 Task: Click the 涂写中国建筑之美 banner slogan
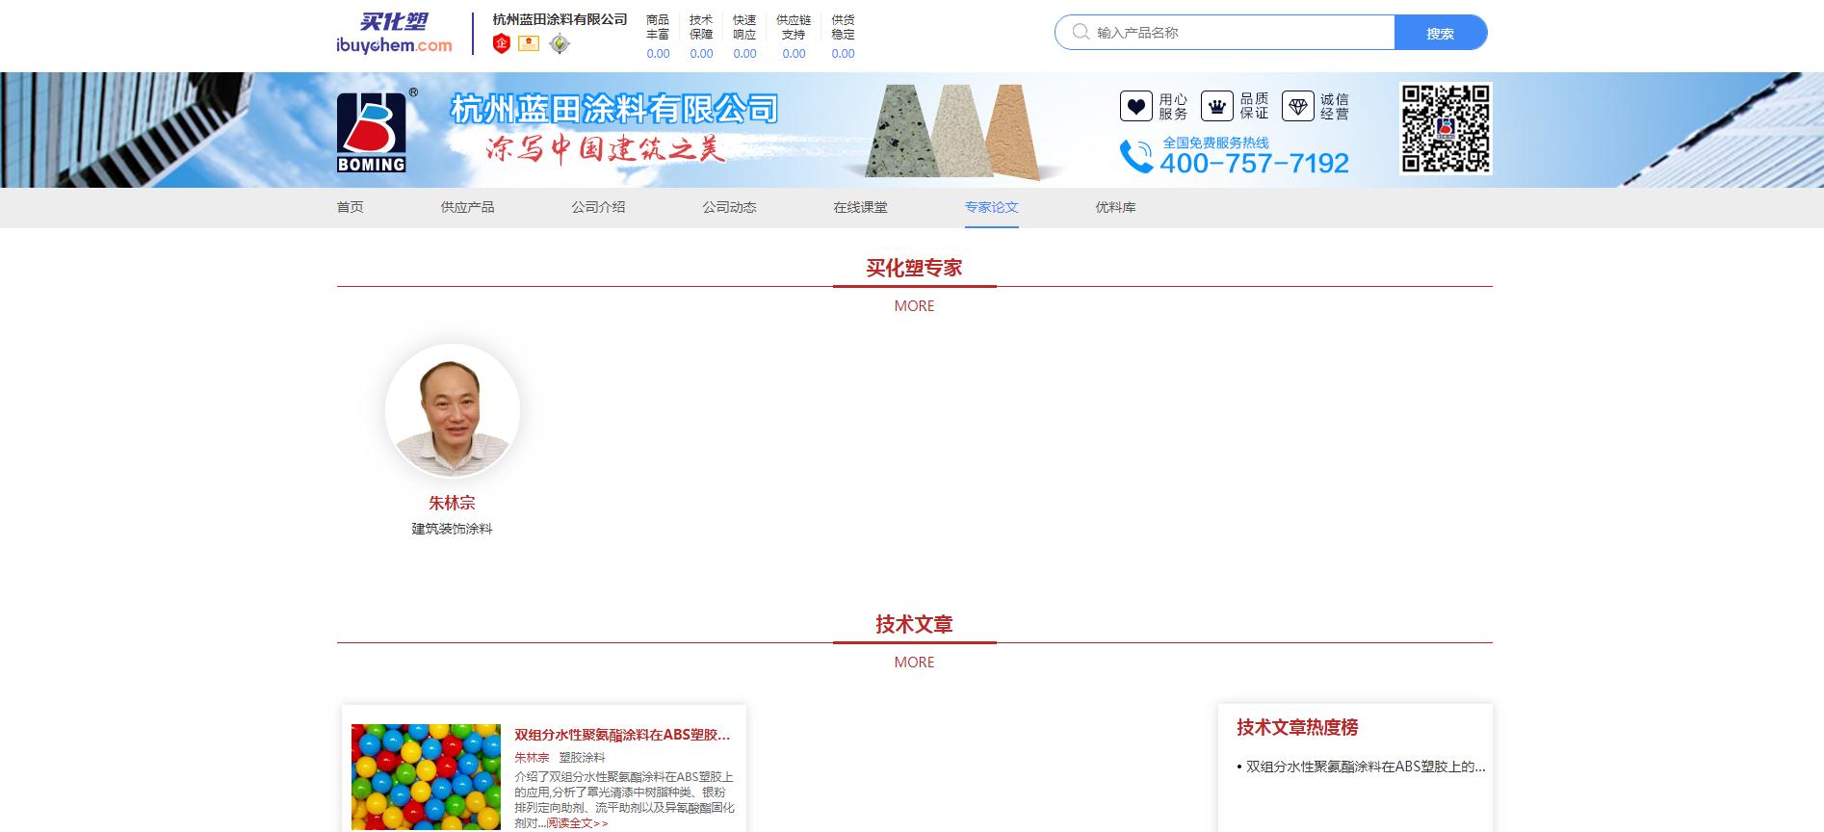(605, 149)
